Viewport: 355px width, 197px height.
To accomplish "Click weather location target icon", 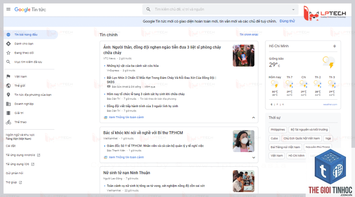I will pyautogui.click(x=334, y=46).
